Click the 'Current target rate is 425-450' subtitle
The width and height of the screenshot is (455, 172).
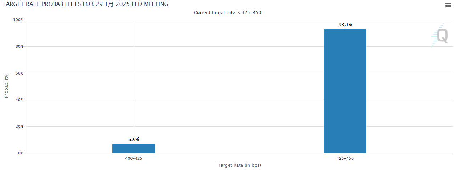(227, 13)
